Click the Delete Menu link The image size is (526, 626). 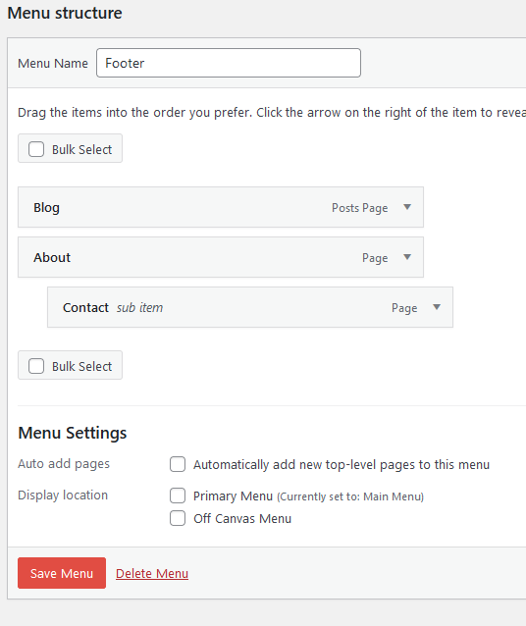tap(152, 573)
